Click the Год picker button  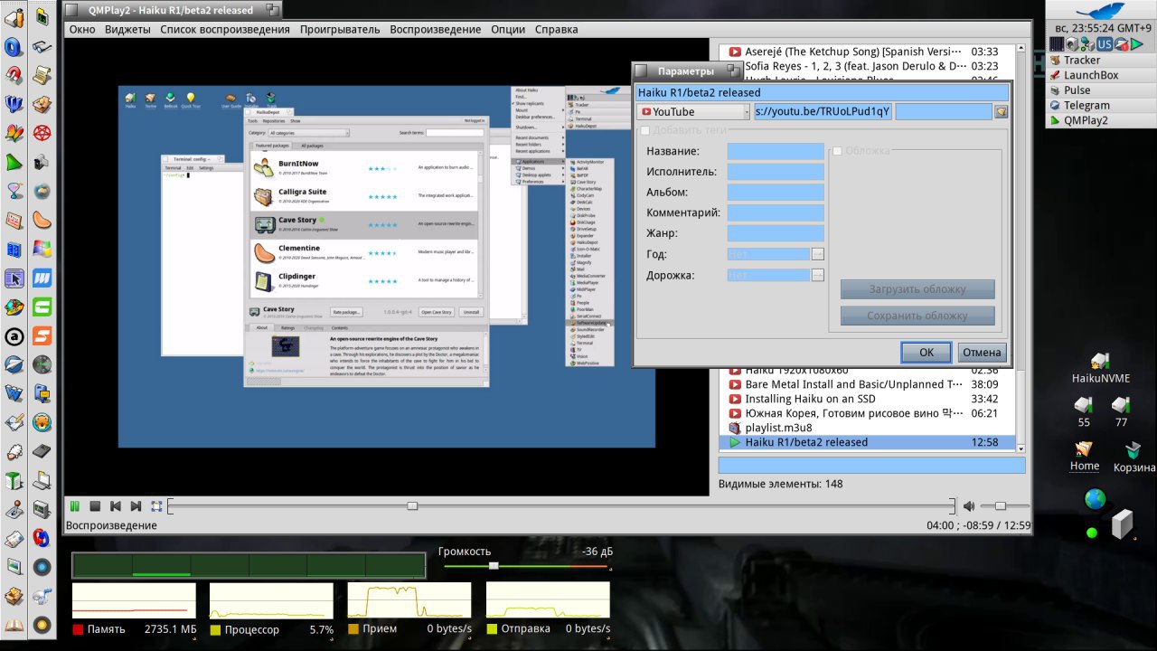[818, 254]
